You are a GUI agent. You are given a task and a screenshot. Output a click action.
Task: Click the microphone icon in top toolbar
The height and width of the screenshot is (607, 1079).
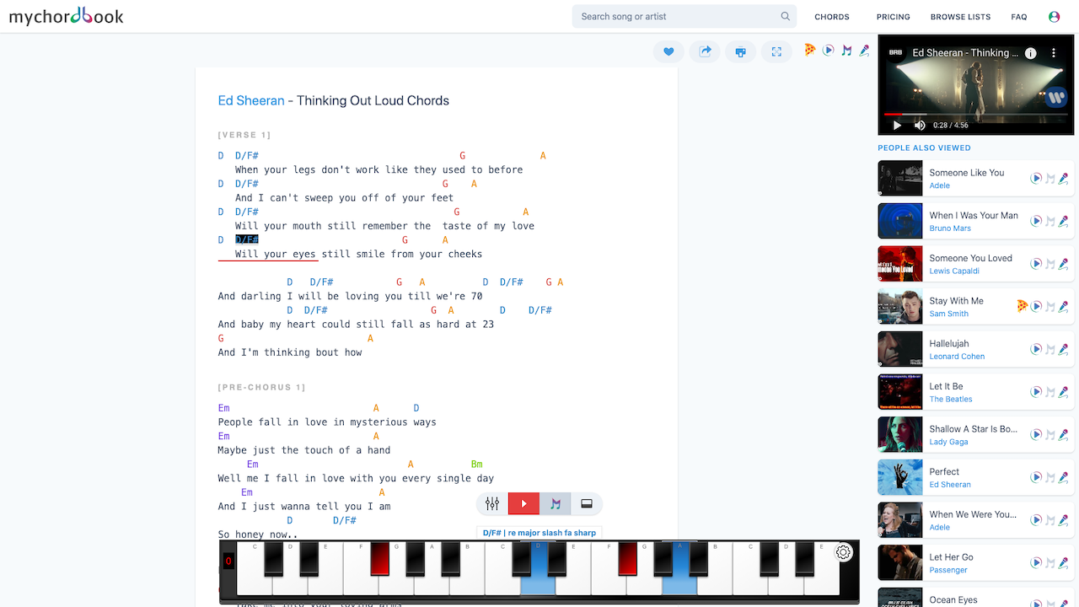pos(864,51)
